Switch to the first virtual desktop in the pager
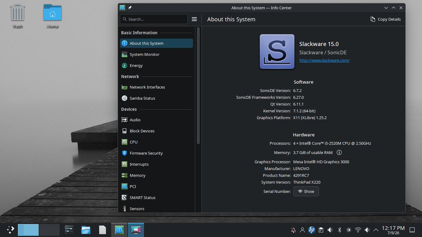The height and width of the screenshot is (237, 422). pos(28,230)
